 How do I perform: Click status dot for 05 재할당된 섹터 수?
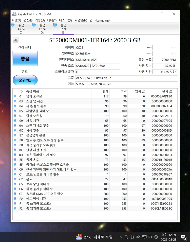(15, 111)
